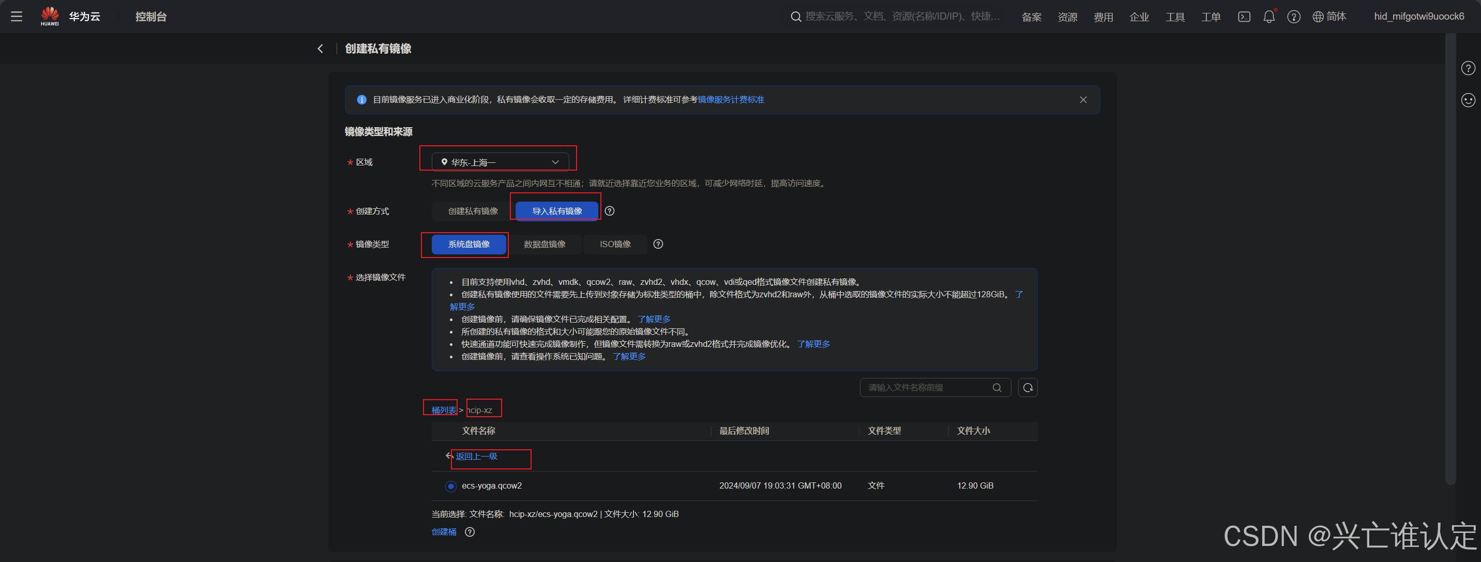Click 返回上一级 link
The image size is (1481, 562).
[x=476, y=456]
